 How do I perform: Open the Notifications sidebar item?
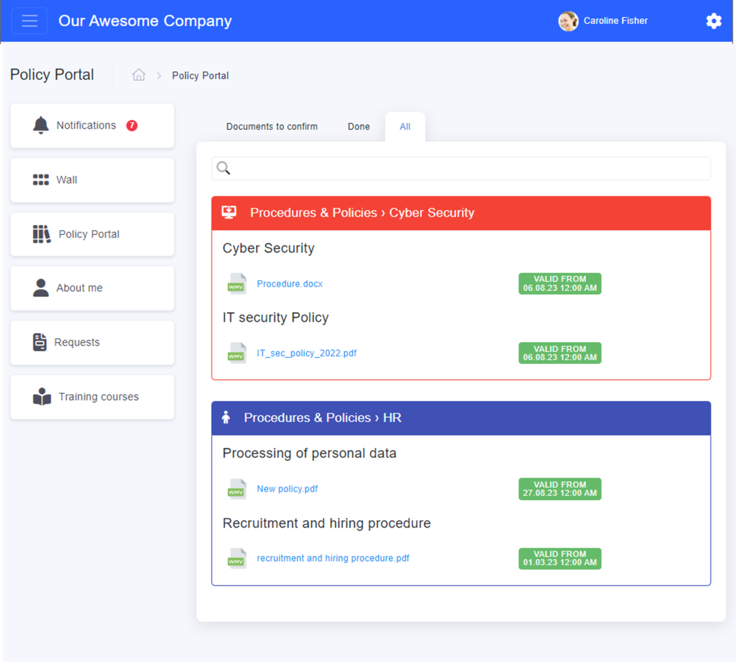pyautogui.click(x=92, y=126)
